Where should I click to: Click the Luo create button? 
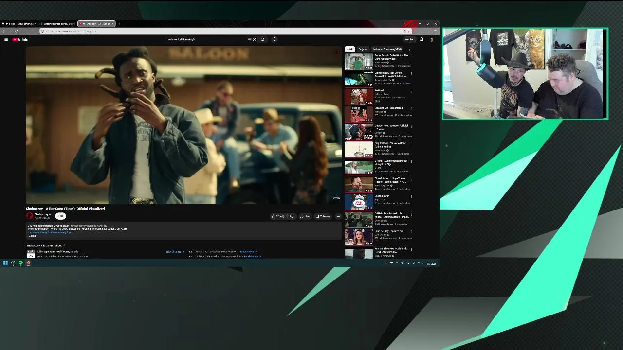[x=410, y=39]
